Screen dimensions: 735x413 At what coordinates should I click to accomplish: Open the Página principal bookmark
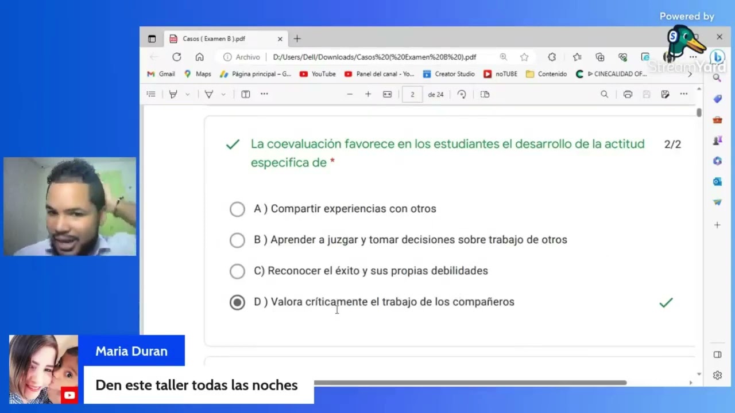[256, 74]
